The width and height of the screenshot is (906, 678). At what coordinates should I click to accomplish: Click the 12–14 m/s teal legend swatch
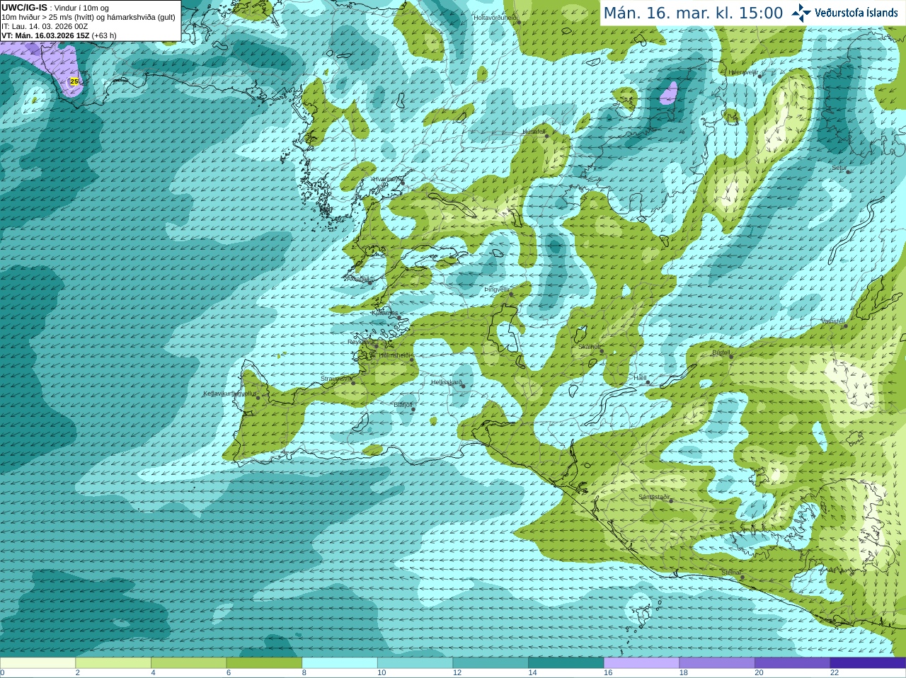pyautogui.click(x=491, y=663)
